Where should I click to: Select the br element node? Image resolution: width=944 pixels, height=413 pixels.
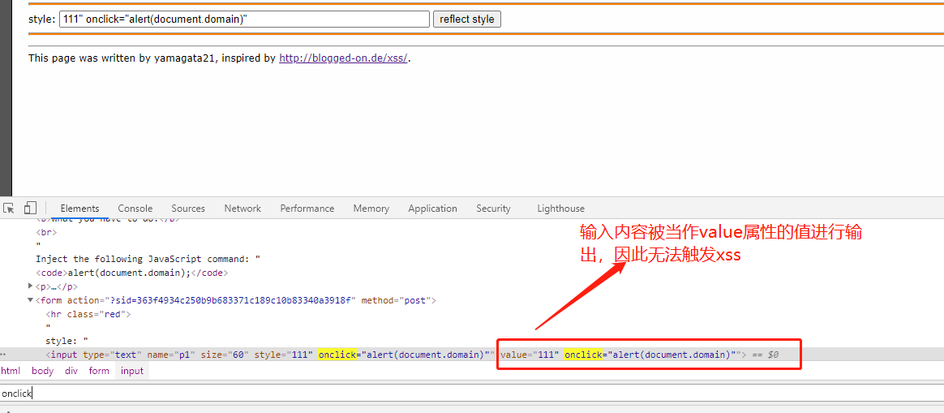click(48, 231)
